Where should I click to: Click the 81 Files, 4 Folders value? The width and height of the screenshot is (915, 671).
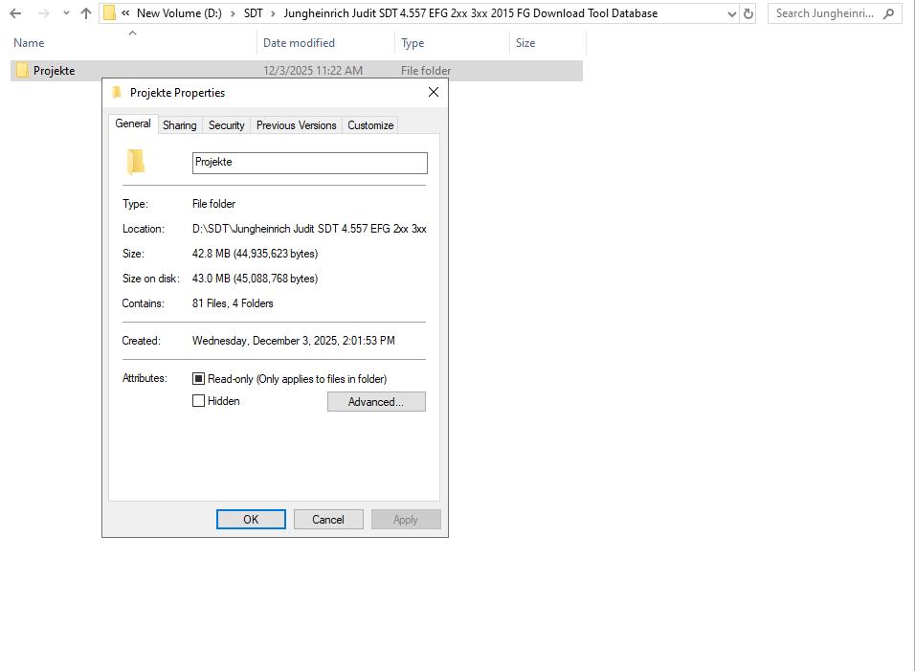coord(233,303)
